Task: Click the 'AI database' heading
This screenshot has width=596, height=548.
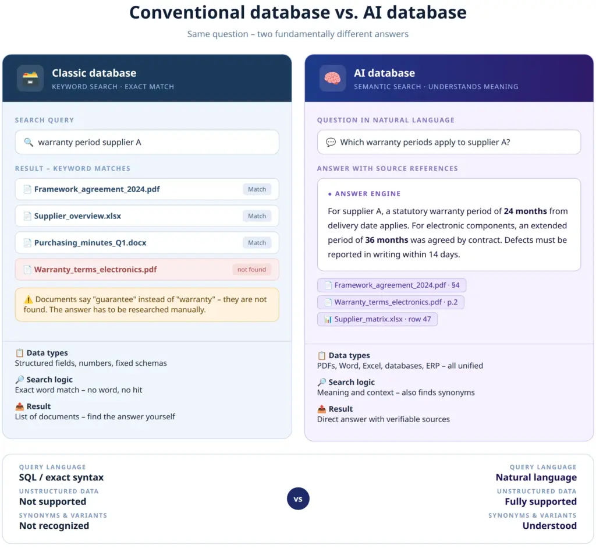Action: 384,73
